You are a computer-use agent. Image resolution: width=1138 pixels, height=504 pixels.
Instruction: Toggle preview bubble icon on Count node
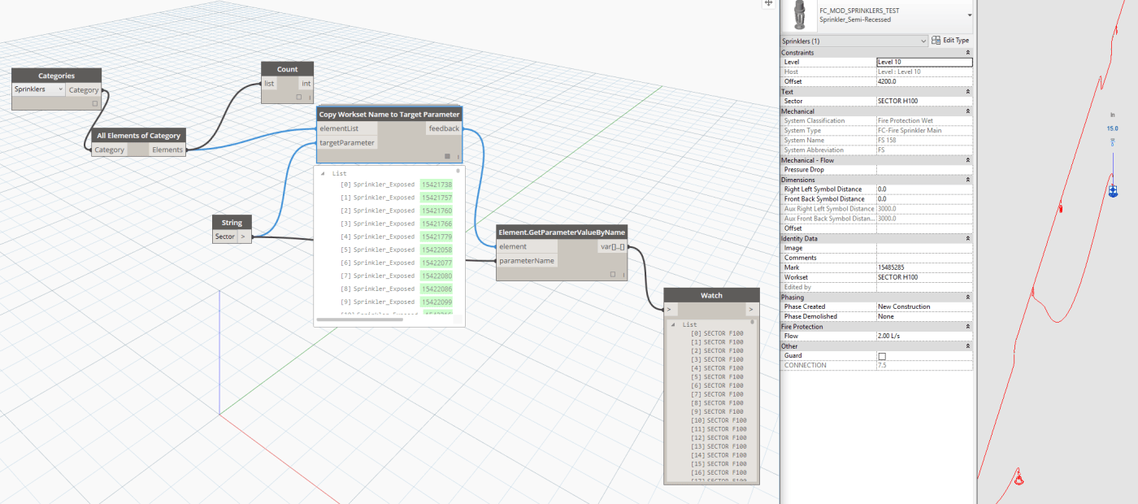click(x=299, y=98)
